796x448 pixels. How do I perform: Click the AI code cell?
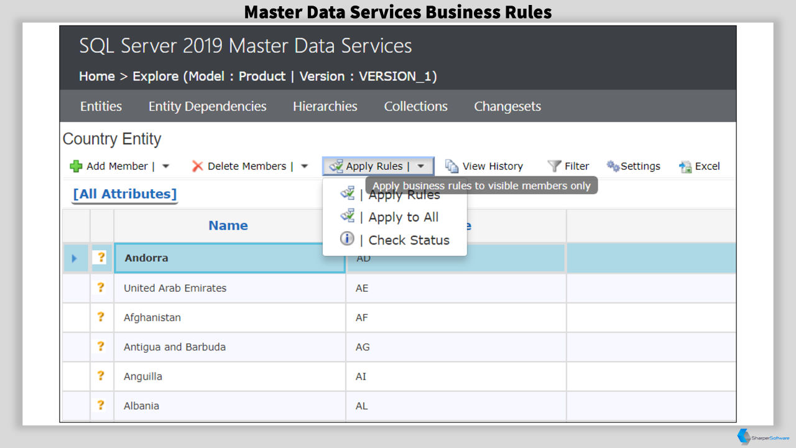(456, 376)
